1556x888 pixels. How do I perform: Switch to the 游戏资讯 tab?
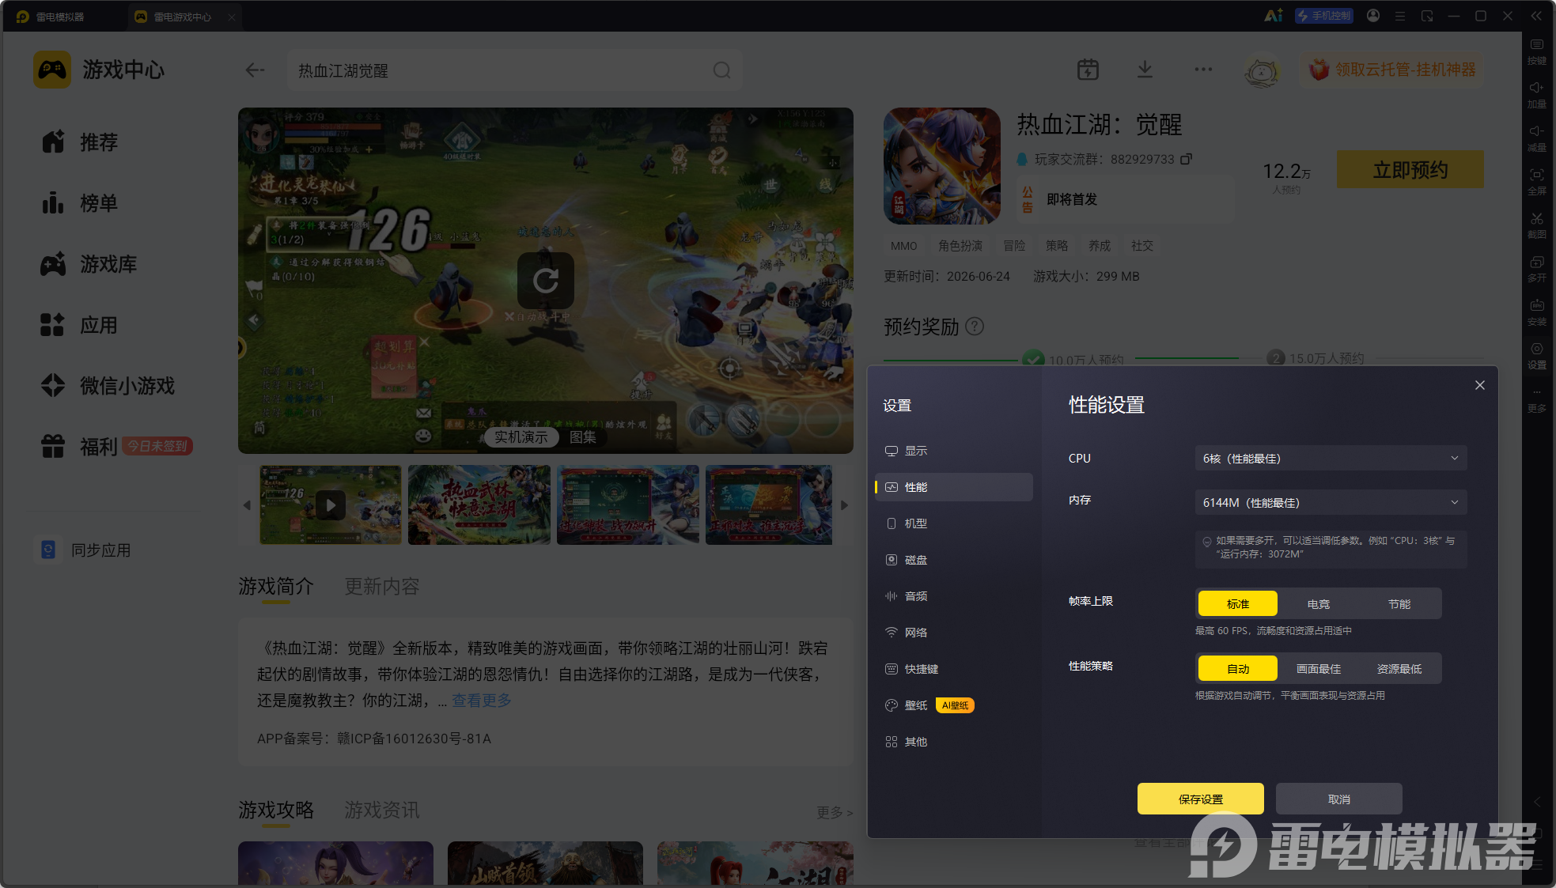(x=382, y=811)
